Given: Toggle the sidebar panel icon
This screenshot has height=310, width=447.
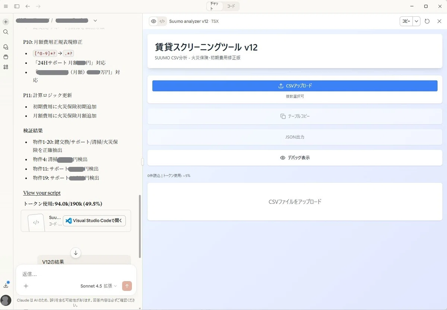Looking at the screenshot, I should tap(17, 6).
